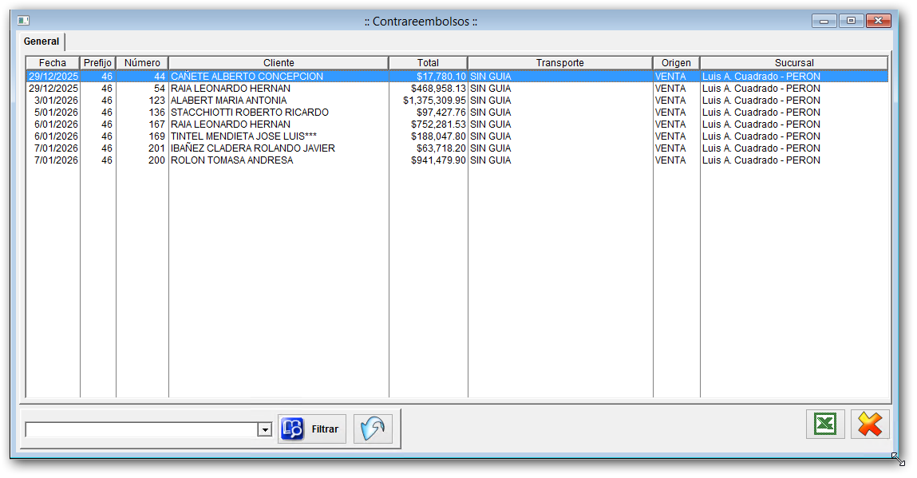Select the row for ALABERT MARIA ANTONIA

click(228, 101)
